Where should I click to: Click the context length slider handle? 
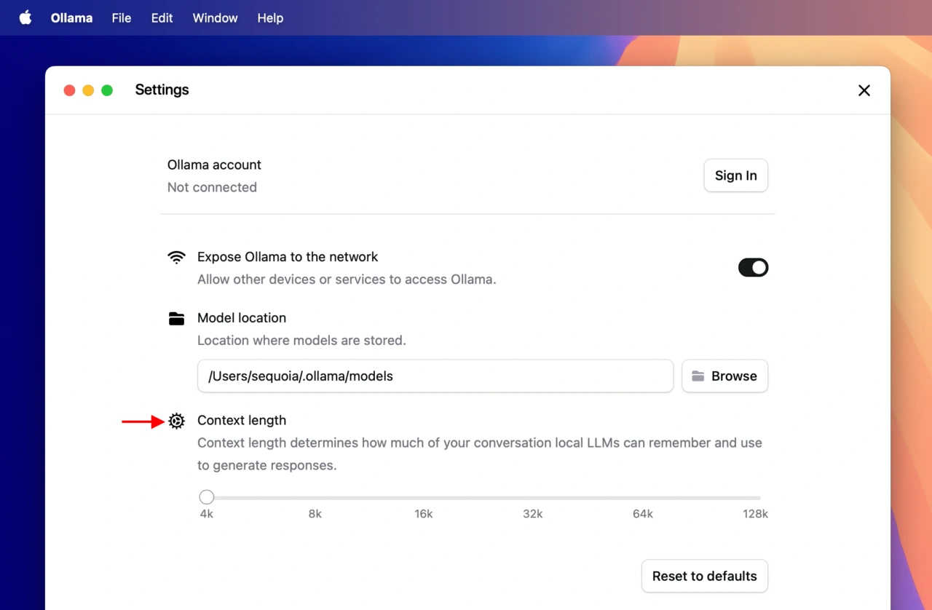click(207, 497)
